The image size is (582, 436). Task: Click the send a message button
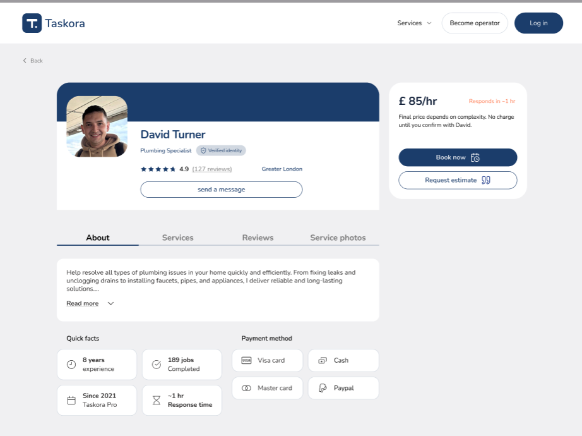tap(221, 190)
